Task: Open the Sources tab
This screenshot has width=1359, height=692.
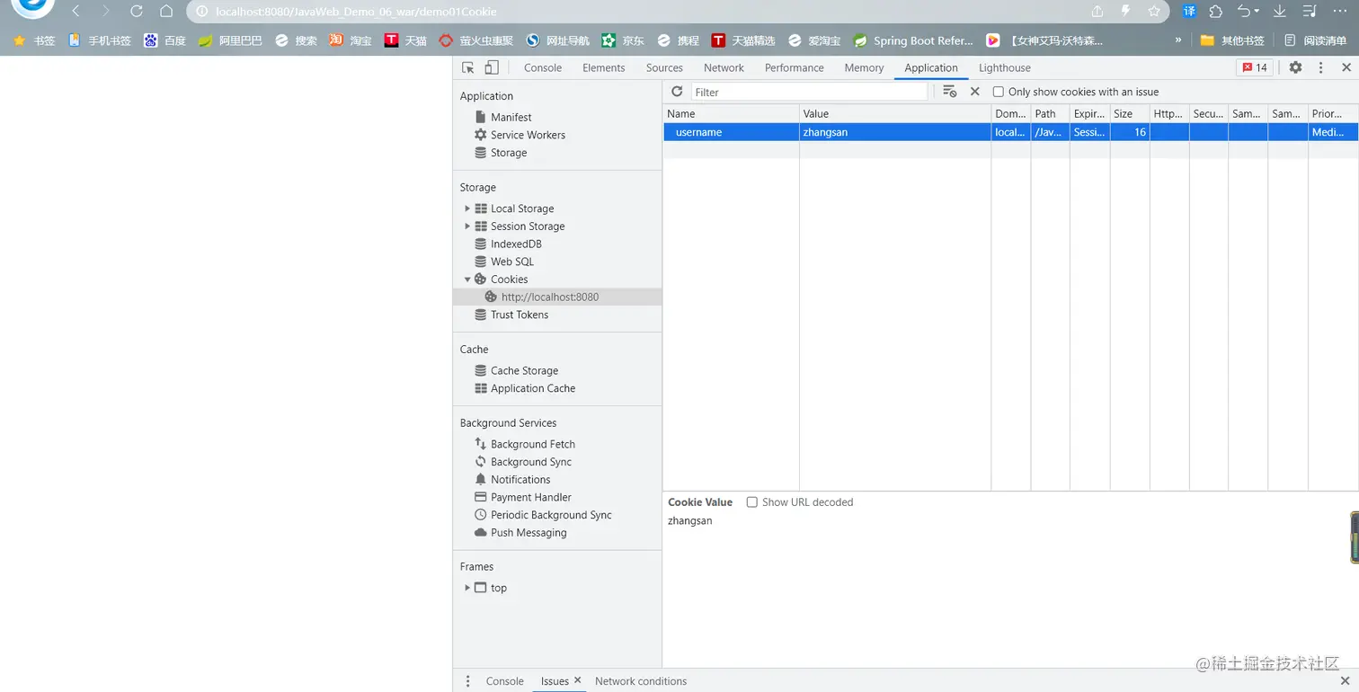Action: click(x=664, y=67)
